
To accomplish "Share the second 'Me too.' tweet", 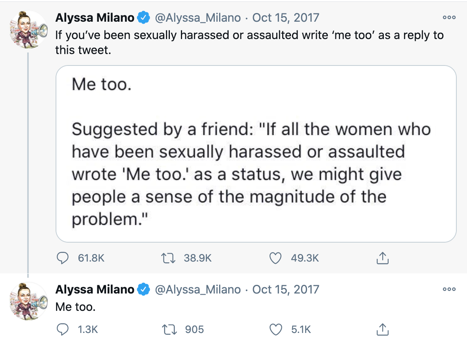I will [x=383, y=329].
